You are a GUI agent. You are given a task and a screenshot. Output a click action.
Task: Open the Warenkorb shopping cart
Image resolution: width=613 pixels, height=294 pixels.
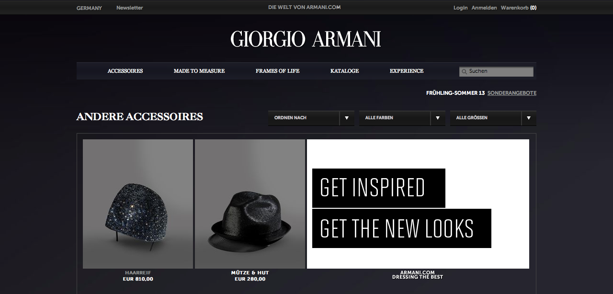pos(519,8)
